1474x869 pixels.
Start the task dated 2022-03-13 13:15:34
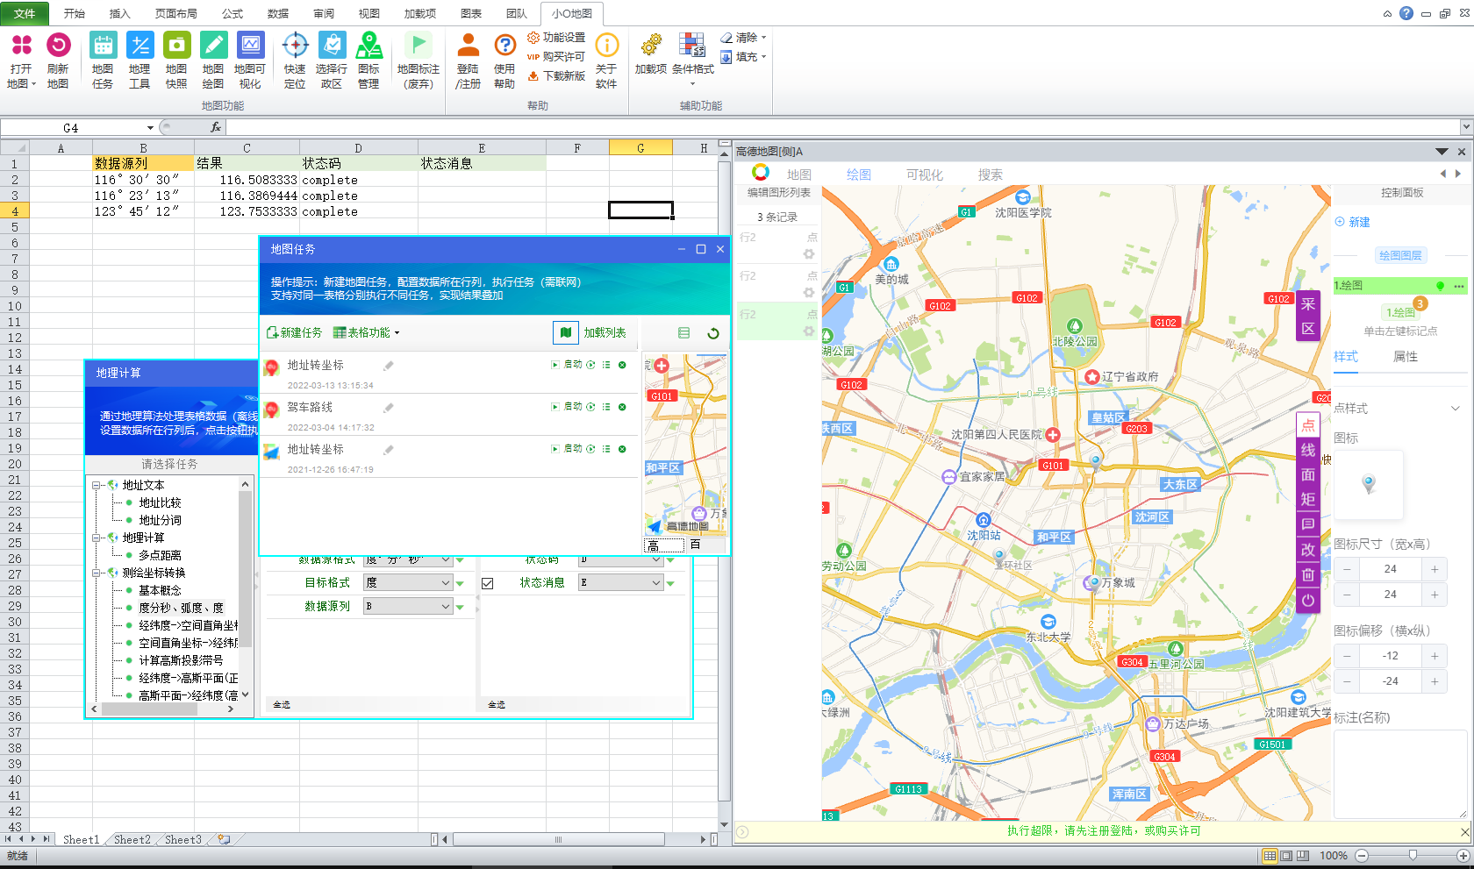tap(567, 365)
